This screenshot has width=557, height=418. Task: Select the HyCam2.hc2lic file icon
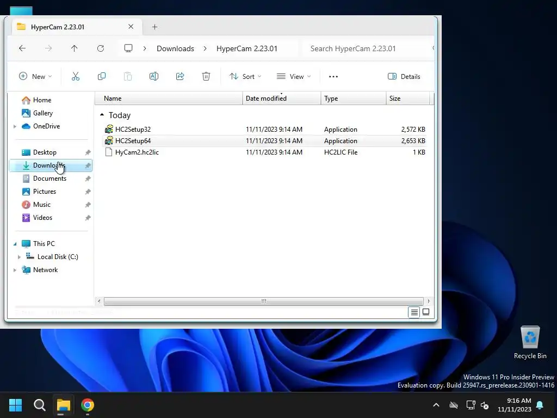click(109, 152)
